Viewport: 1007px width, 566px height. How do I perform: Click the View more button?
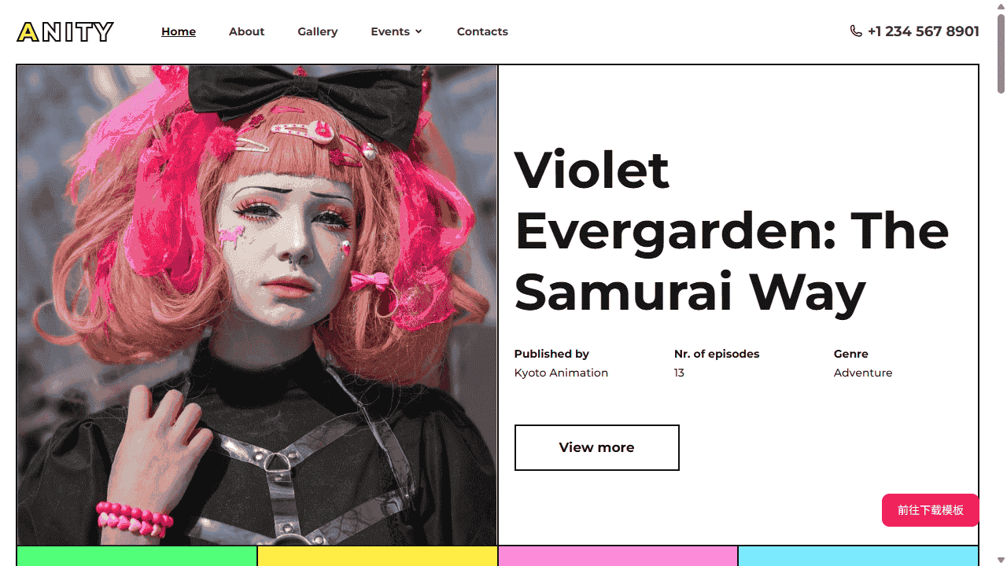pos(596,447)
